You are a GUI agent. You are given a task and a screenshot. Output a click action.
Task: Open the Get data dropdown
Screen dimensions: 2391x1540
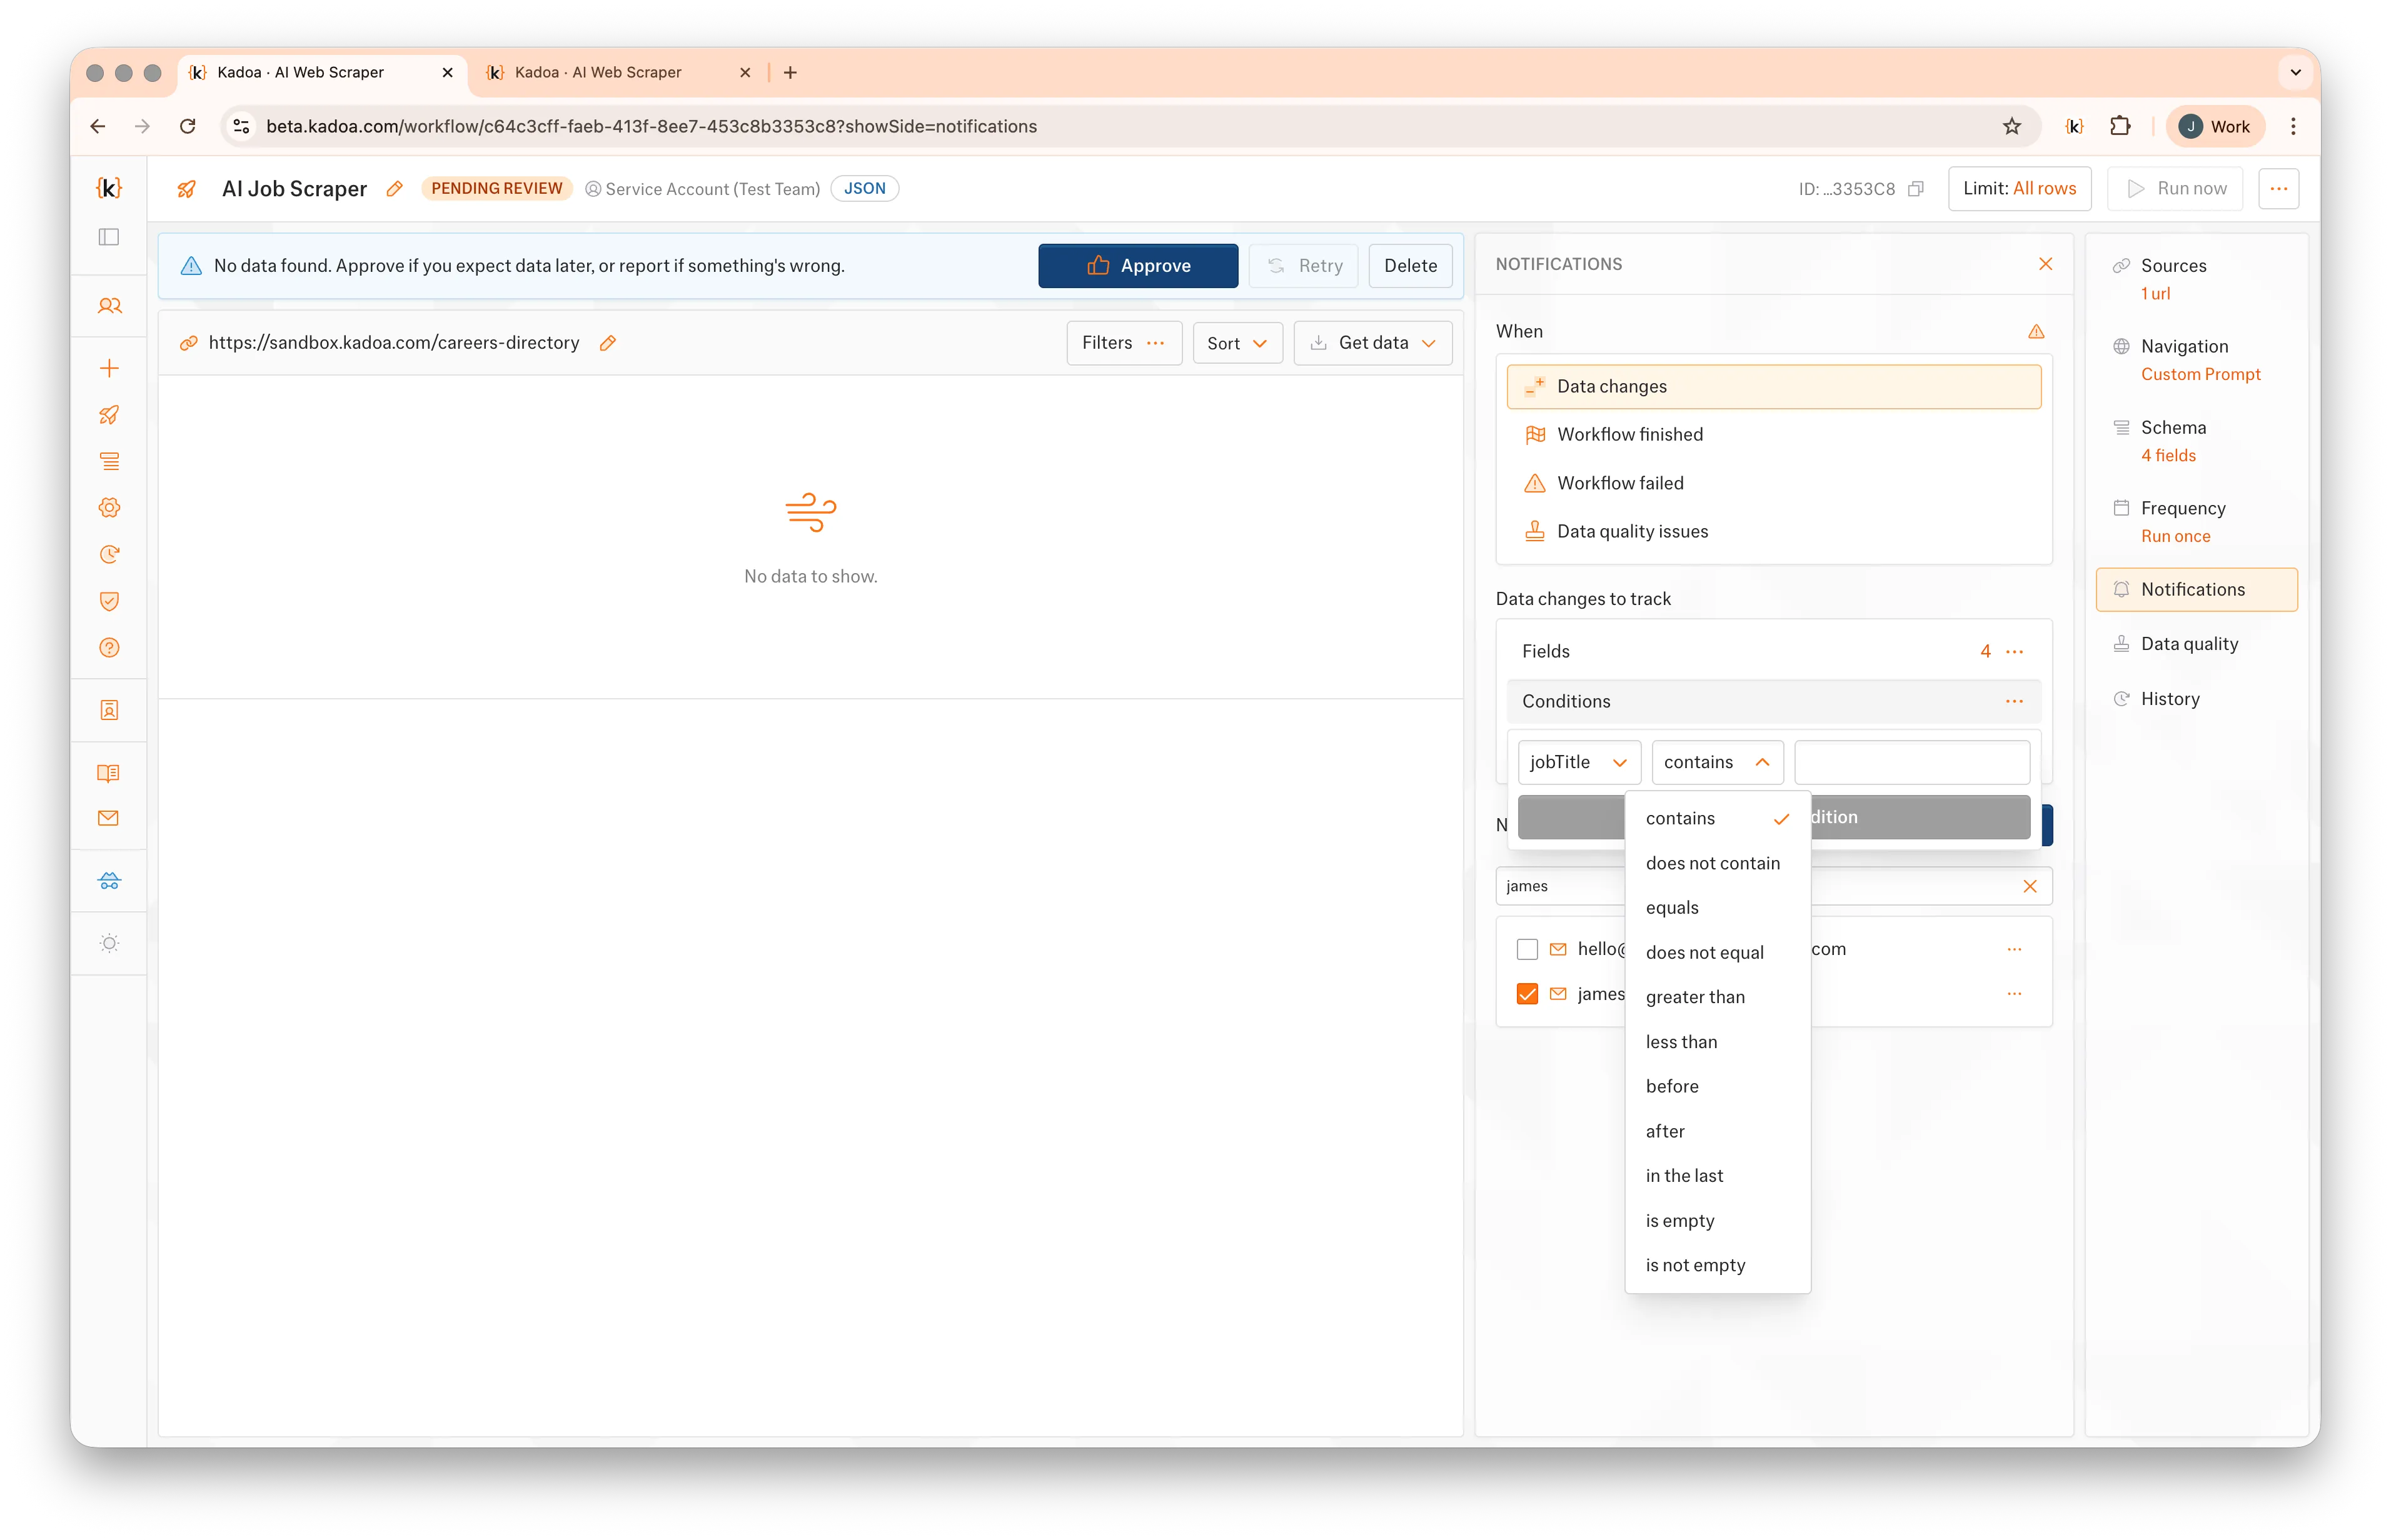tap(1372, 343)
